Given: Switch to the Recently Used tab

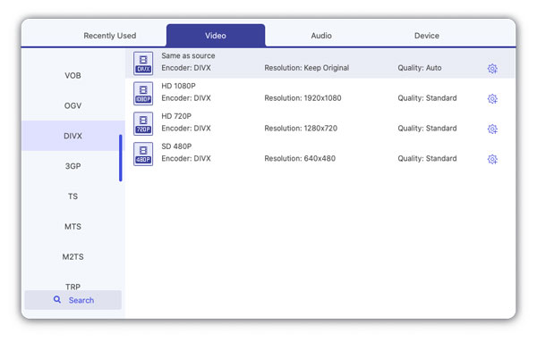Looking at the screenshot, I should pyautogui.click(x=110, y=36).
